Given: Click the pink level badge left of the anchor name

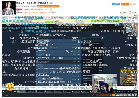Looking at the screenshot, I should 19,9.
